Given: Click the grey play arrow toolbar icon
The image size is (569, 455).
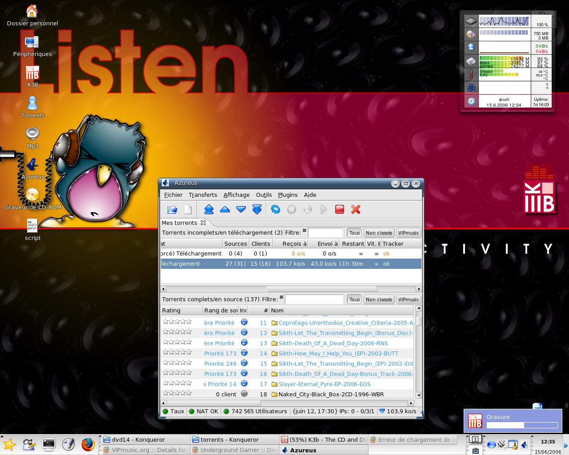Looking at the screenshot, I should 324,209.
